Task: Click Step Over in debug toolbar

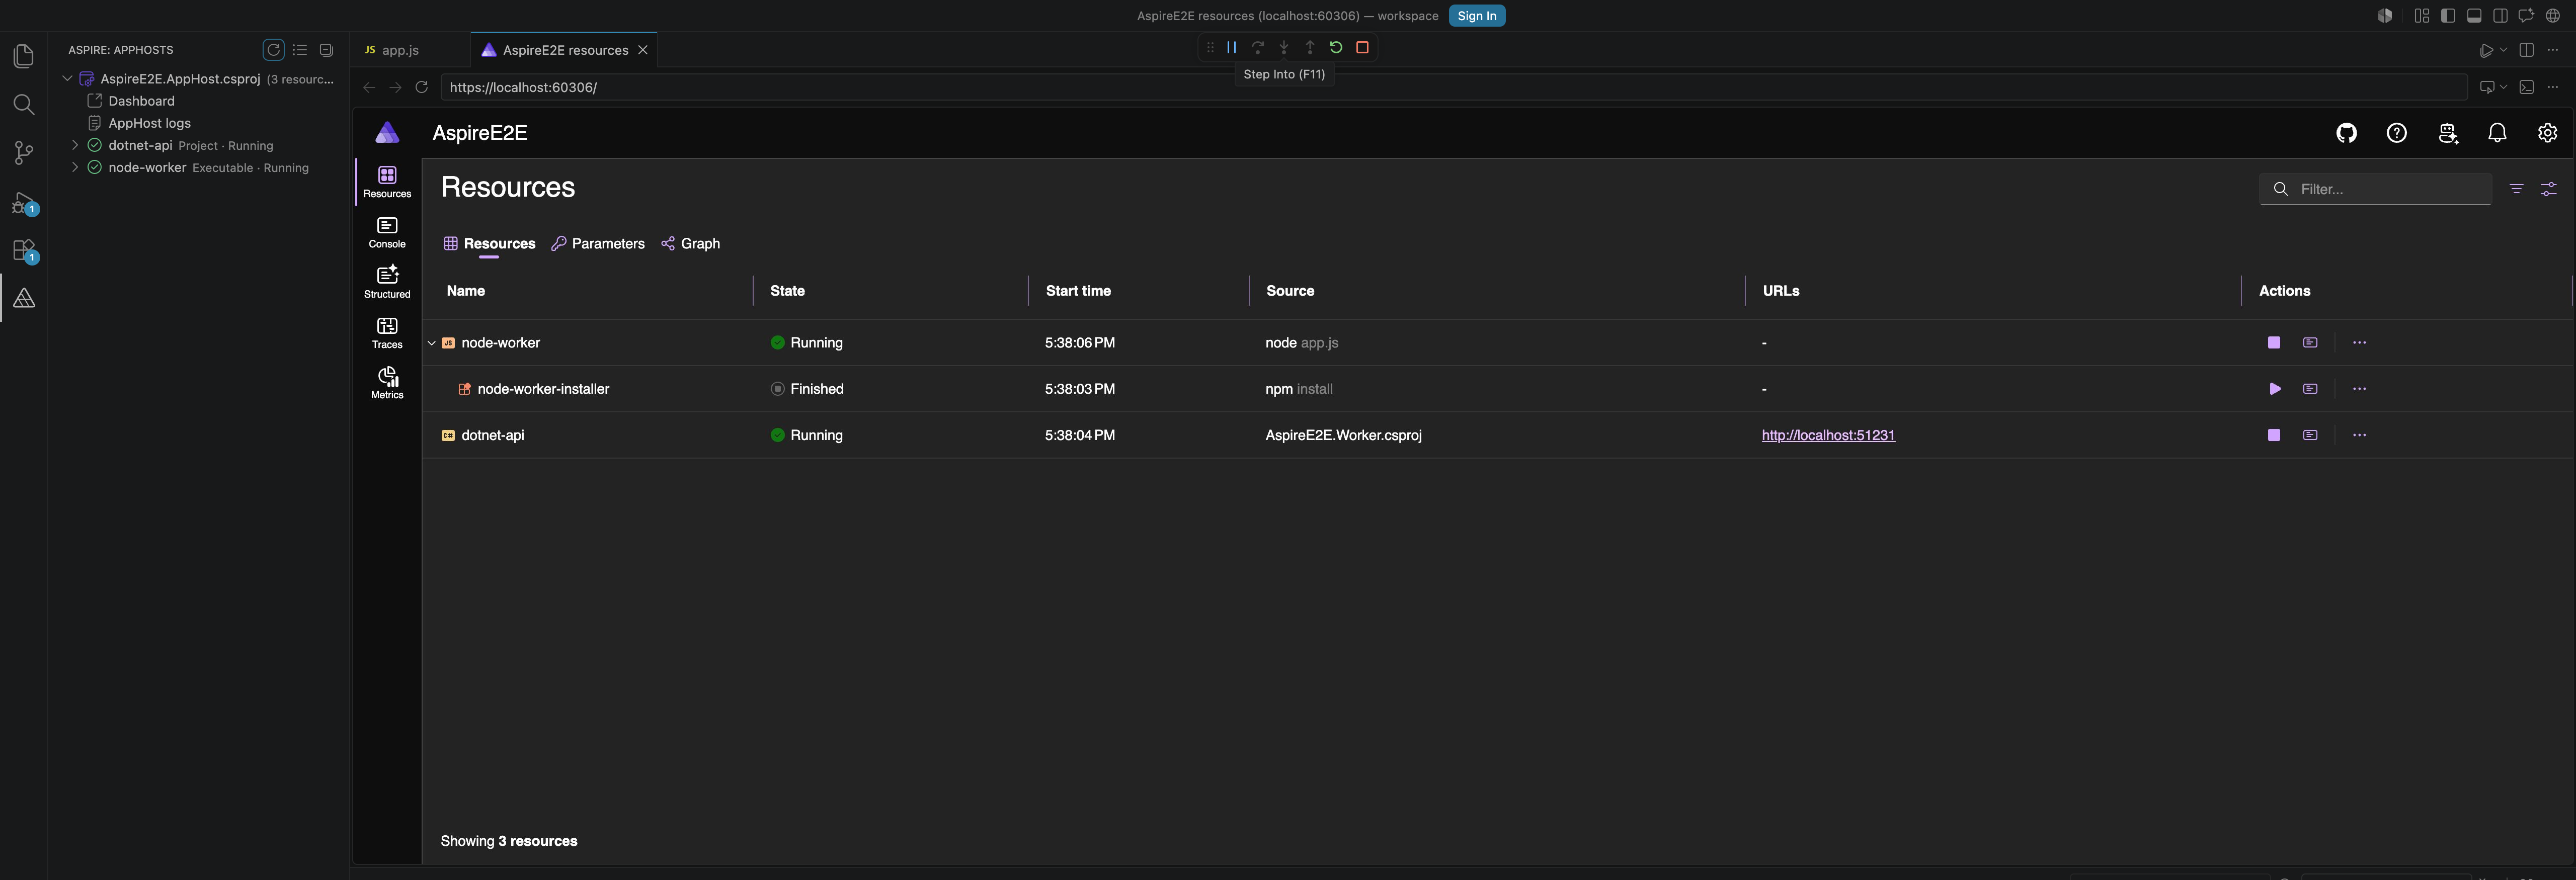Action: (1258, 47)
